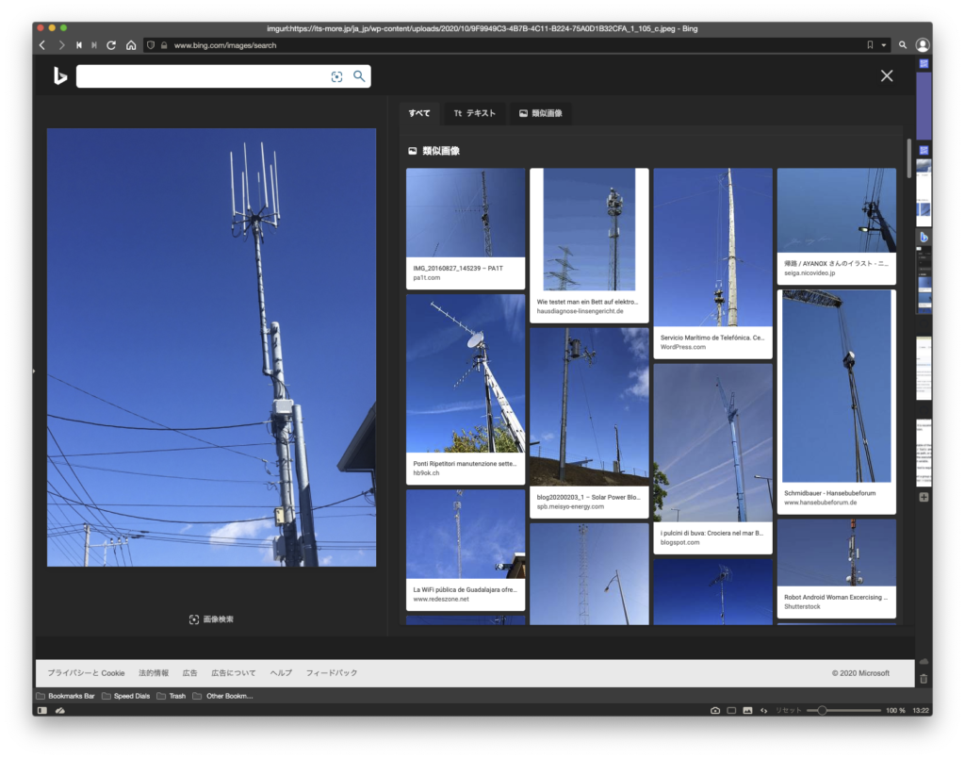Image resolution: width=965 pixels, height=759 pixels.
Task: Go to the browser home page icon
Action: pos(131,45)
